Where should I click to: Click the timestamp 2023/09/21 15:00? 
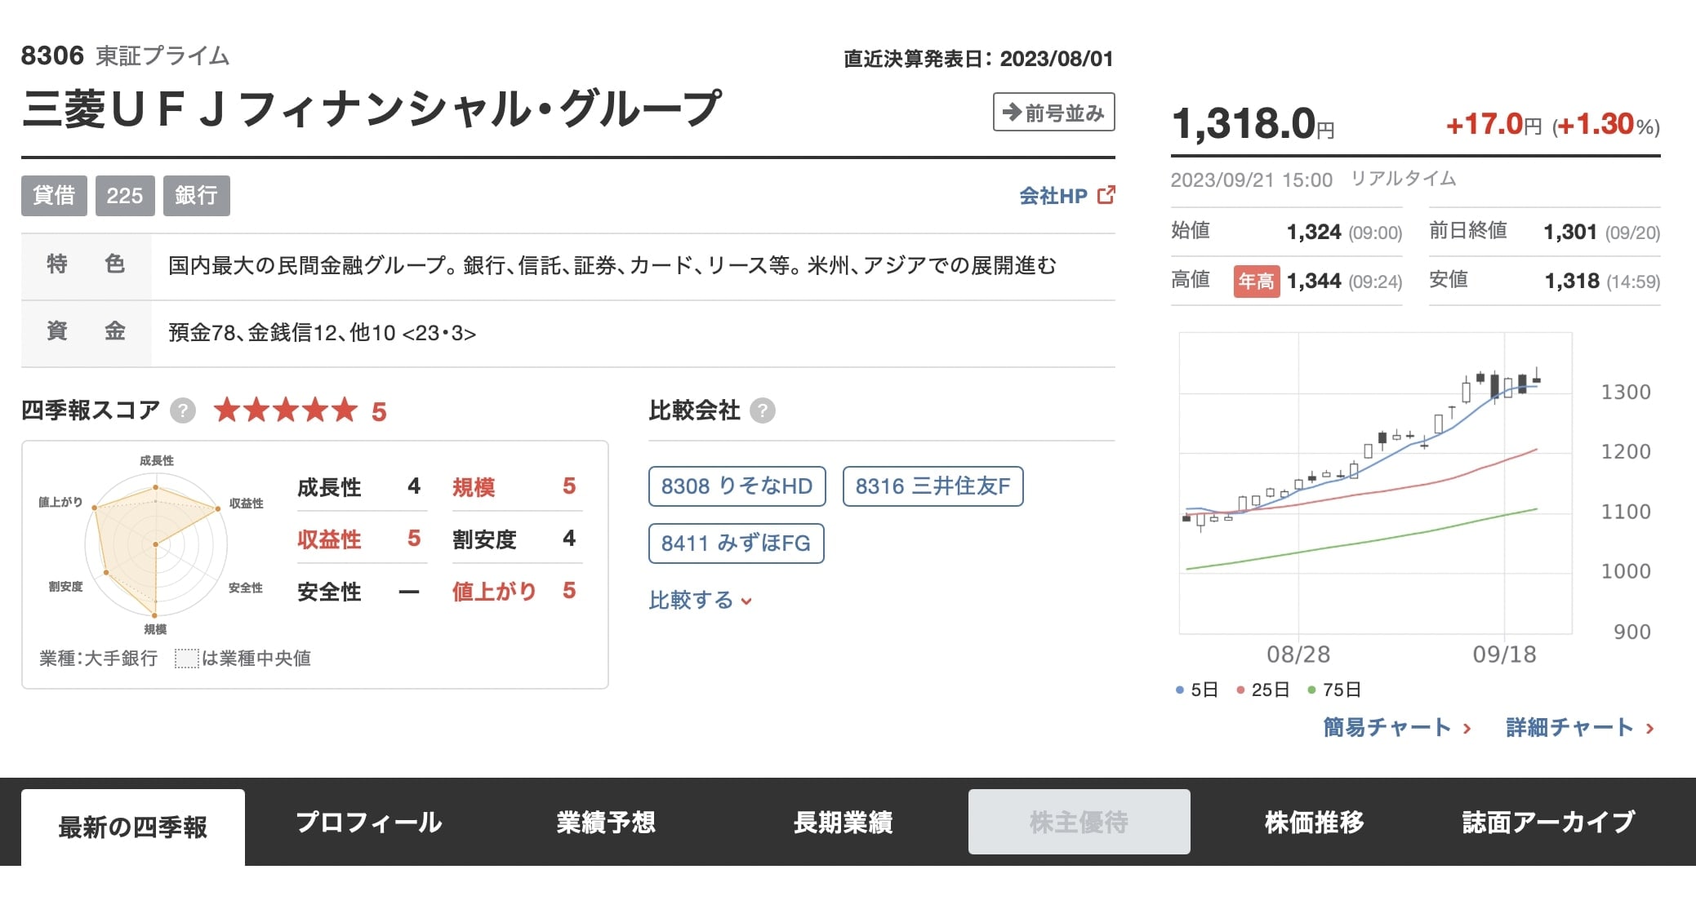coord(1252,180)
